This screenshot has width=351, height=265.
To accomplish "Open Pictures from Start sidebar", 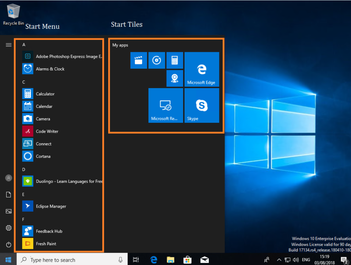I will [x=8, y=211].
